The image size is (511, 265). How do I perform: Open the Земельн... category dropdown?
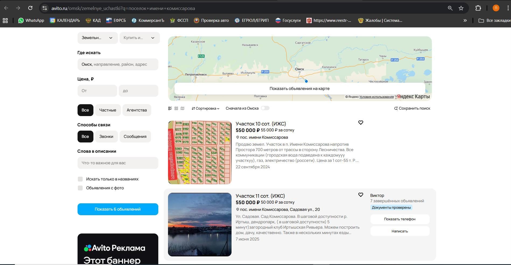pos(97,38)
